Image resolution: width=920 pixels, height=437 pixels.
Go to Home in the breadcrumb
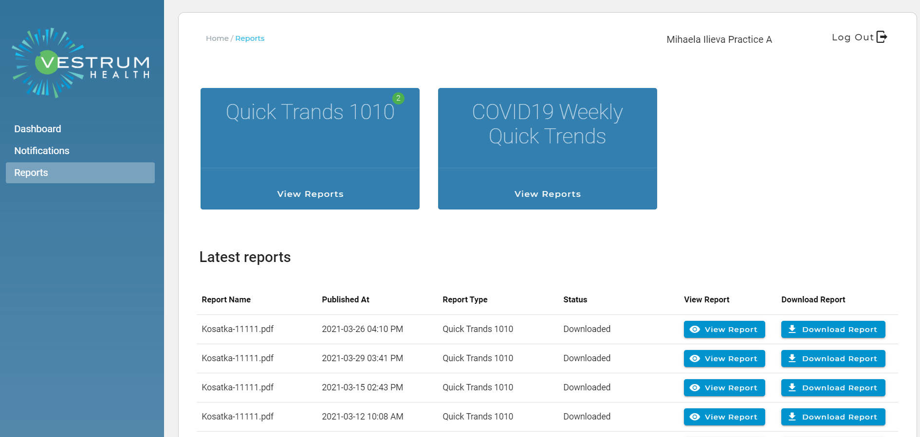[x=217, y=38]
